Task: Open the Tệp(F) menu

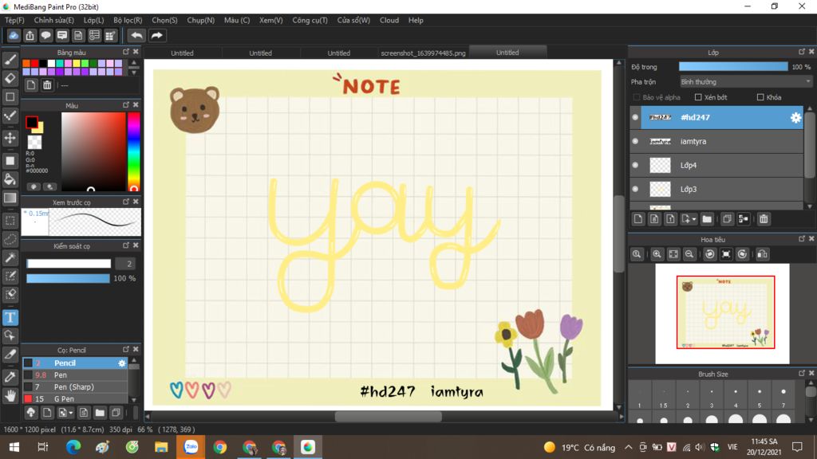Action: [14, 20]
